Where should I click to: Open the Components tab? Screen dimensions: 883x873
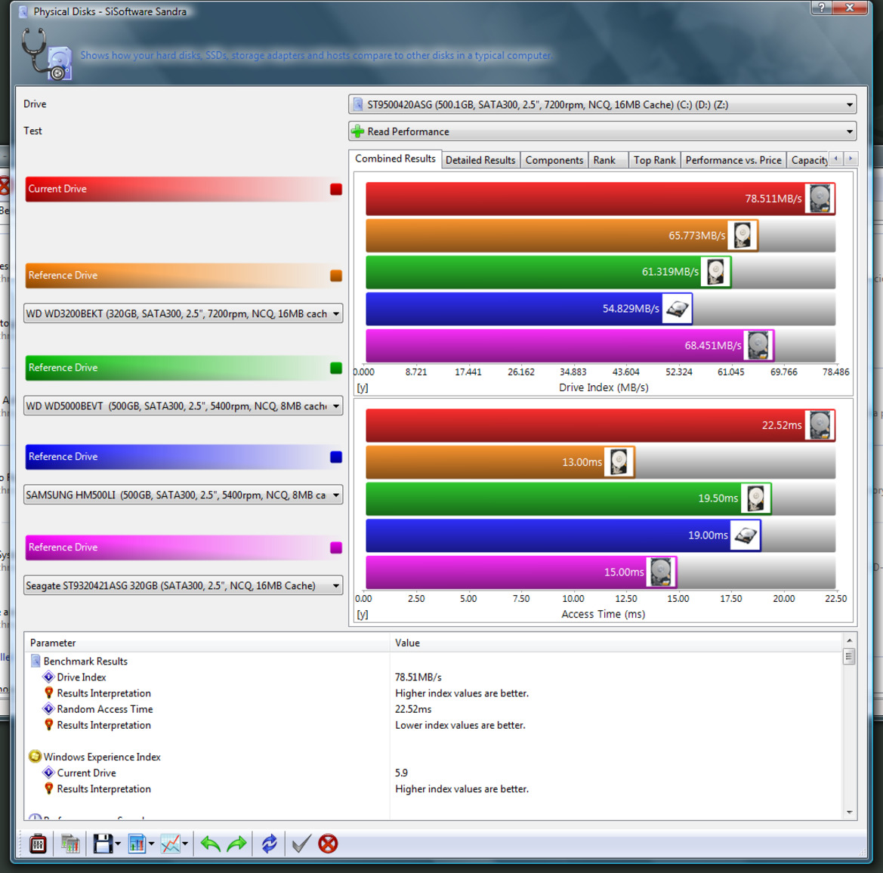tap(554, 160)
